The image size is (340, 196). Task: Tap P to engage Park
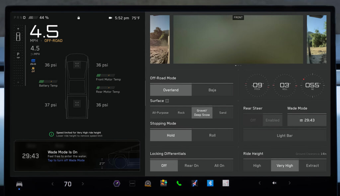pyautogui.click(x=18, y=55)
